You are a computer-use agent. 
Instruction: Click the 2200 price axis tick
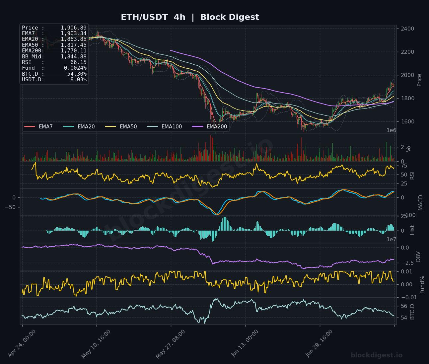coord(407,52)
